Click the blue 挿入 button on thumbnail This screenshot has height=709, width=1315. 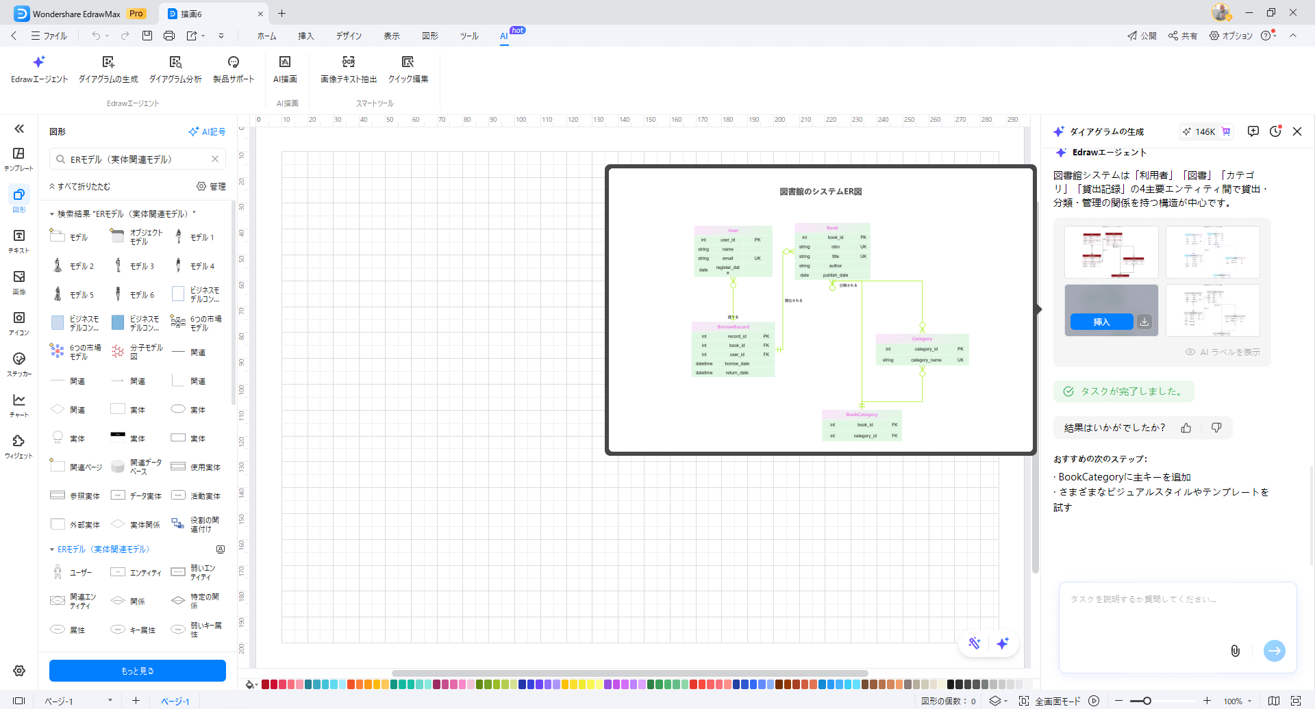click(x=1101, y=322)
